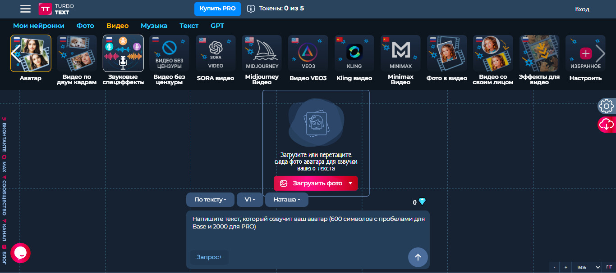Switch to the Фото tab
Screen dimensions: 616x273
point(85,26)
